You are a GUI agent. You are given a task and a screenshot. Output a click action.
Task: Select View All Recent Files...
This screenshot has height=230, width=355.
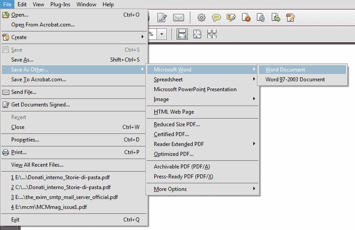[x=74, y=165]
